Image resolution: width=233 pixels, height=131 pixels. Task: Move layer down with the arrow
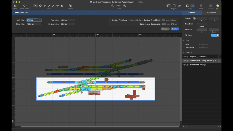(220, 126)
